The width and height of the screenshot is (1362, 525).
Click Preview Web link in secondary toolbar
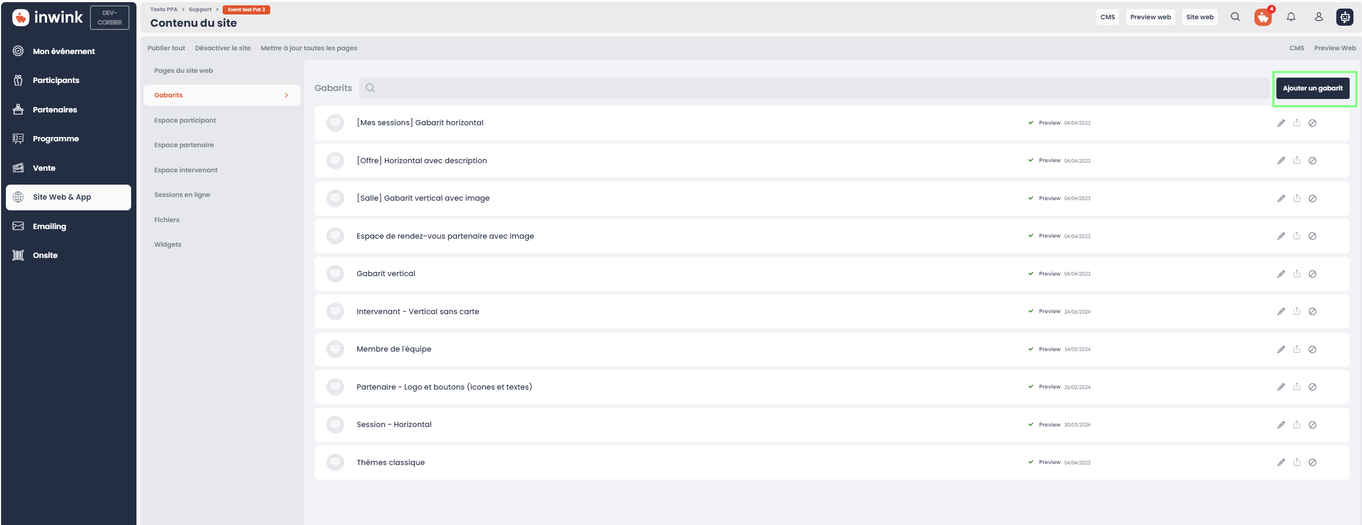[1335, 48]
